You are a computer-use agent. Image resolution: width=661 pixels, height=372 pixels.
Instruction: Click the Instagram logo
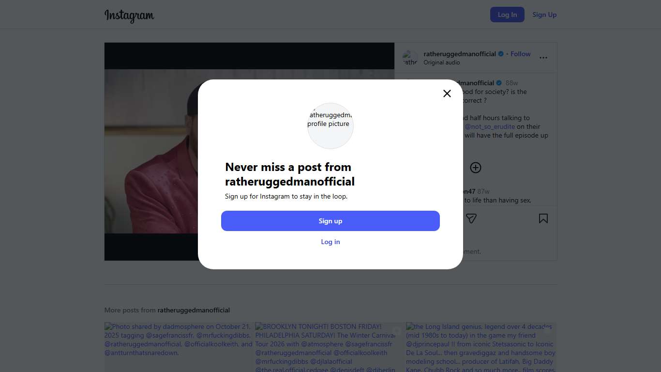tap(129, 15)
